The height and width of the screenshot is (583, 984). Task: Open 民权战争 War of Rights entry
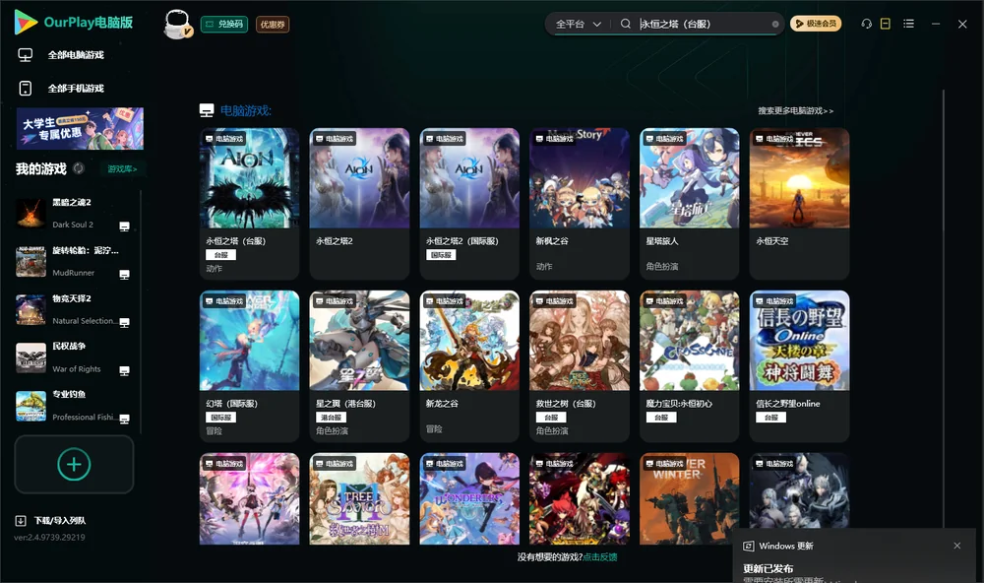click(x=74, y=357)
